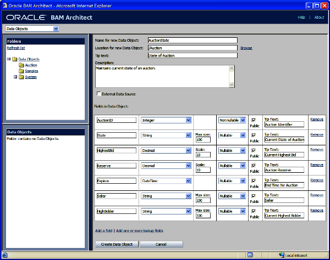Click Add a field link
The width and height of the screenshot is (330, 260).
[103, 230]
